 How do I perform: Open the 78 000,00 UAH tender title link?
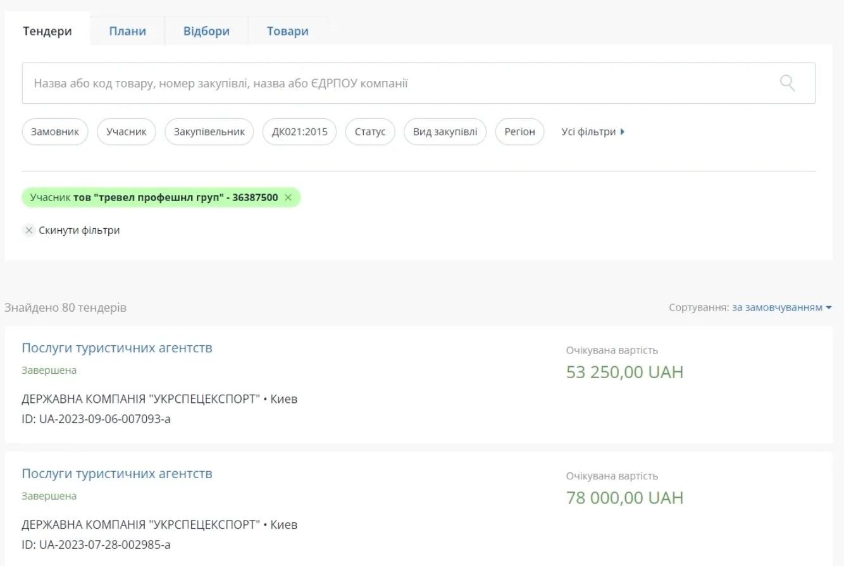(x=117, y=474)
